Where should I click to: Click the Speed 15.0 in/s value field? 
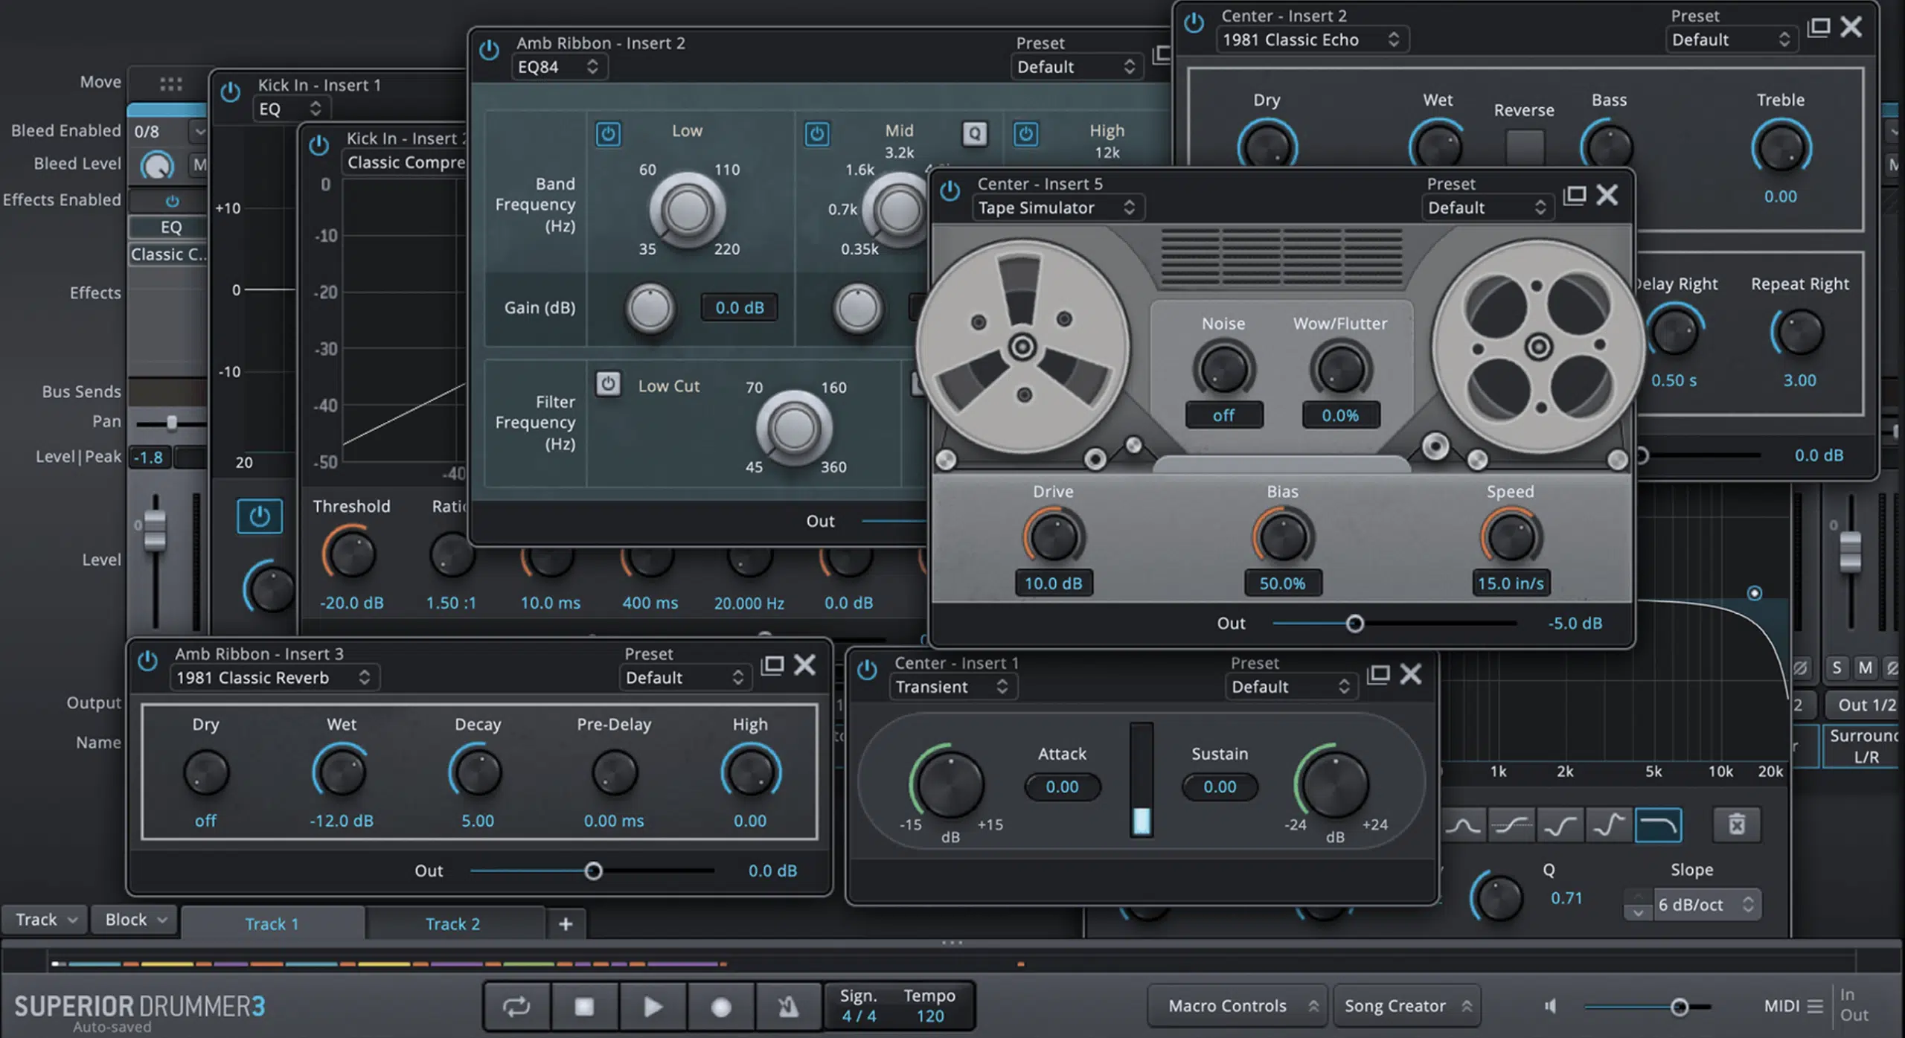tap(1511, 583)
